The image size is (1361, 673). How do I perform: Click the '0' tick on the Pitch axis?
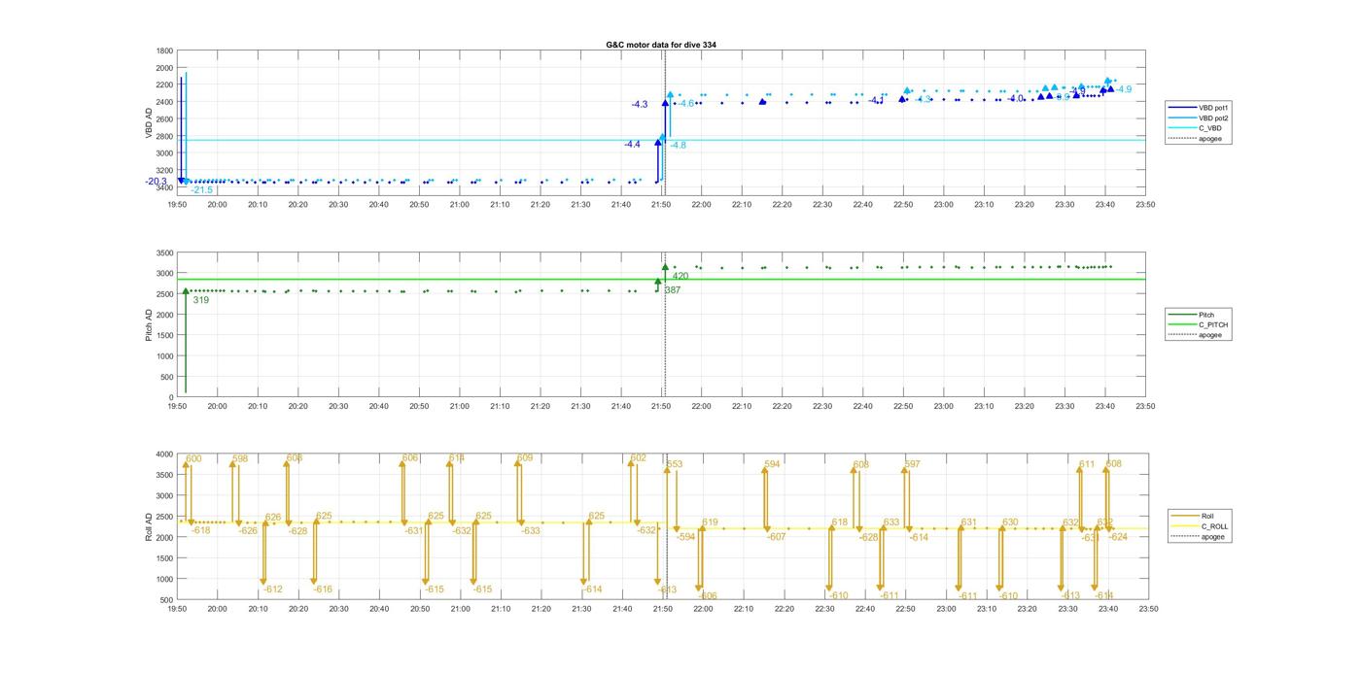tap(171, 398)
